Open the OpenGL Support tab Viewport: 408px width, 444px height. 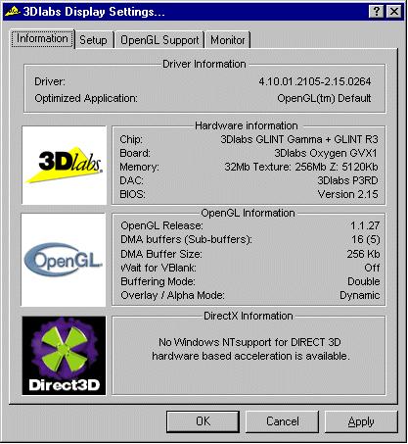(x=159, y=40)
